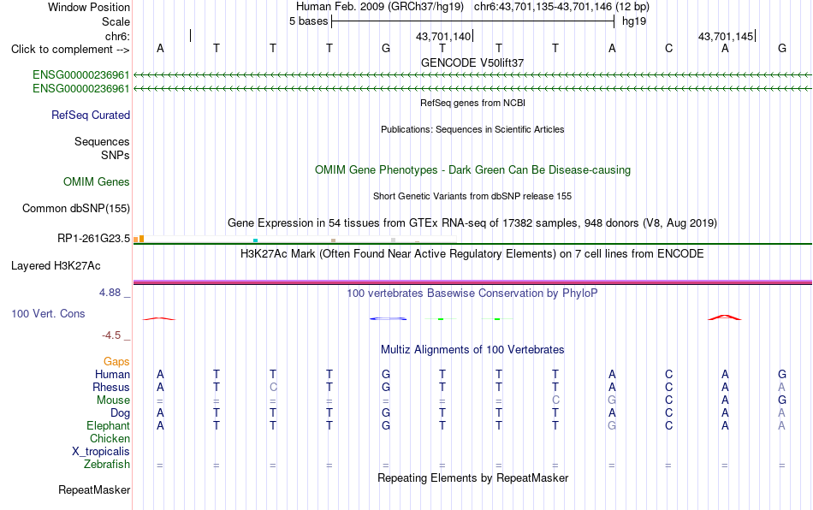Open the Multiz Alignments of 100 Vertebrates title

[x=472, y=350]
